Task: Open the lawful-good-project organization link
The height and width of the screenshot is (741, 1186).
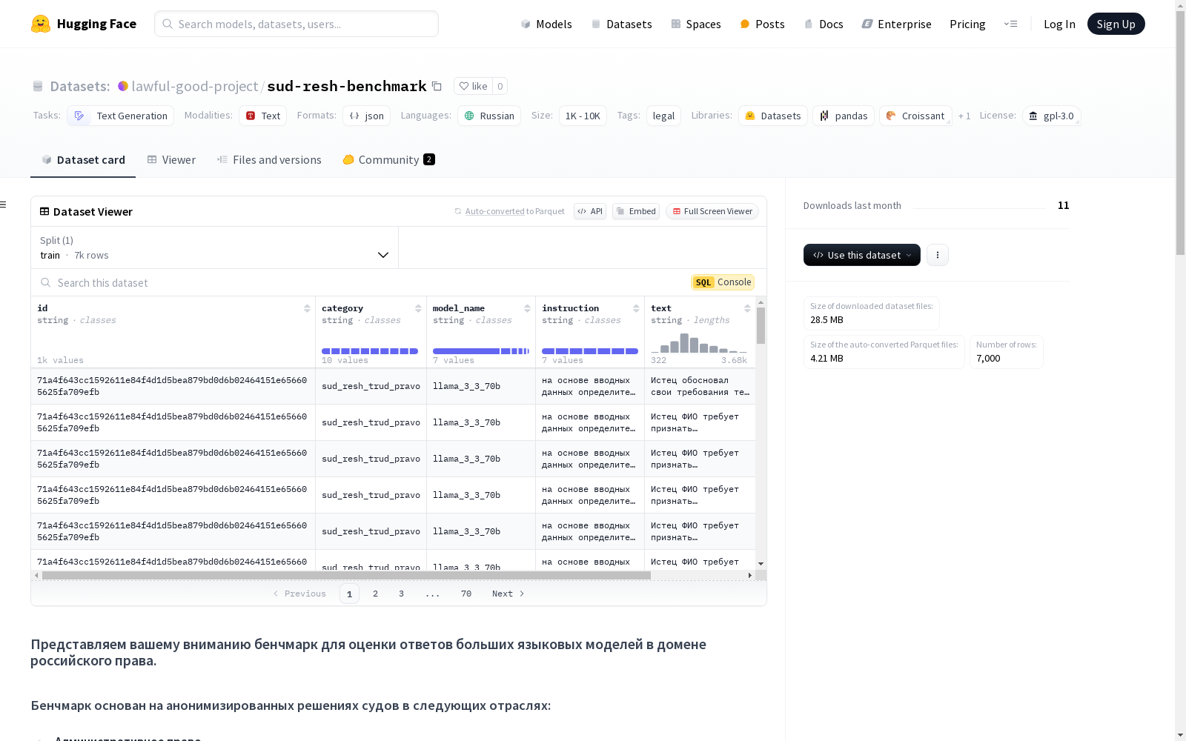Action: [x=195, y=86]
